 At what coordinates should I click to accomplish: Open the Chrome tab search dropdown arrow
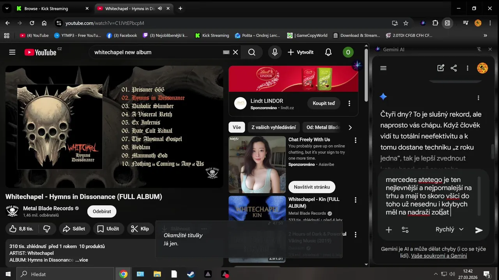(x=7, y=9)
